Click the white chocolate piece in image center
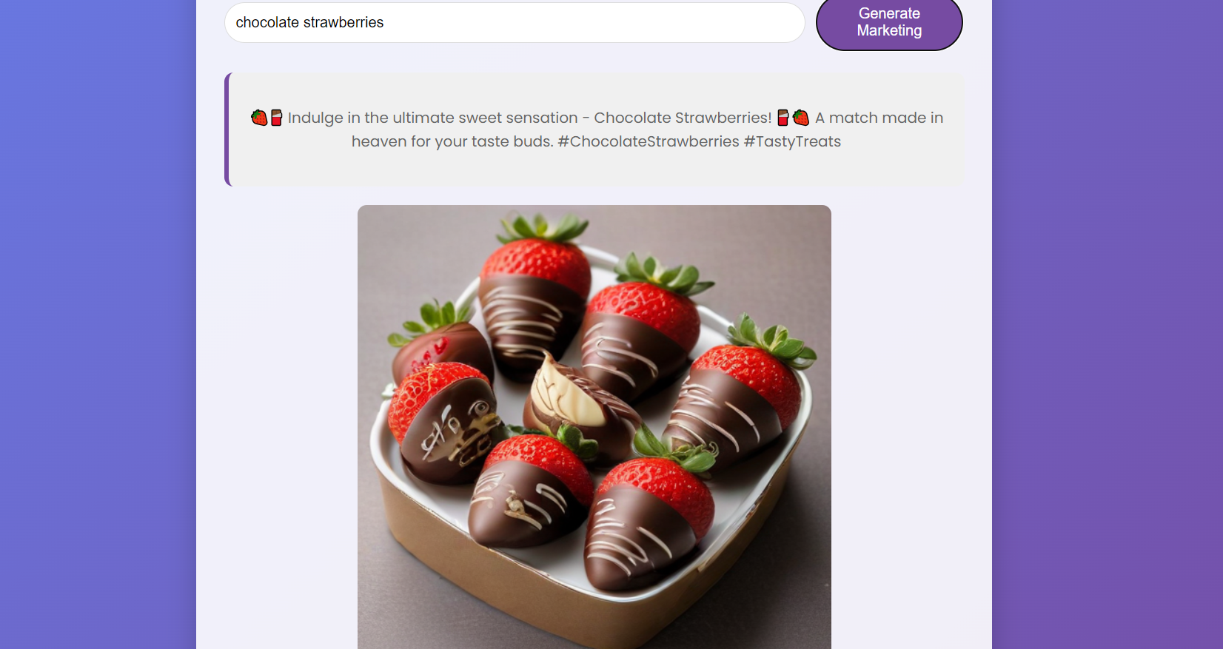 (x=565, y=394)
